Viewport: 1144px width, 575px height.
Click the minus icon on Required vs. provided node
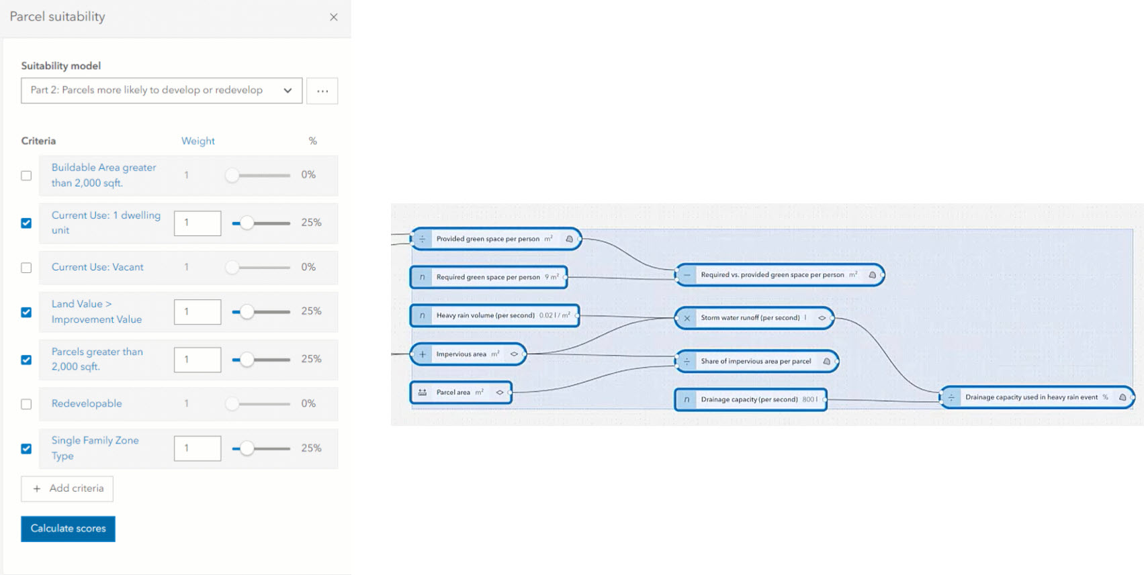click(687, 275)
